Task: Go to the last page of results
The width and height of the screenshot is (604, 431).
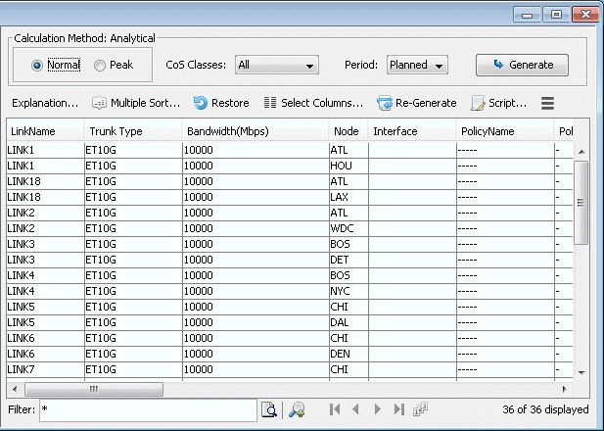Action: (x=398, y=409)
